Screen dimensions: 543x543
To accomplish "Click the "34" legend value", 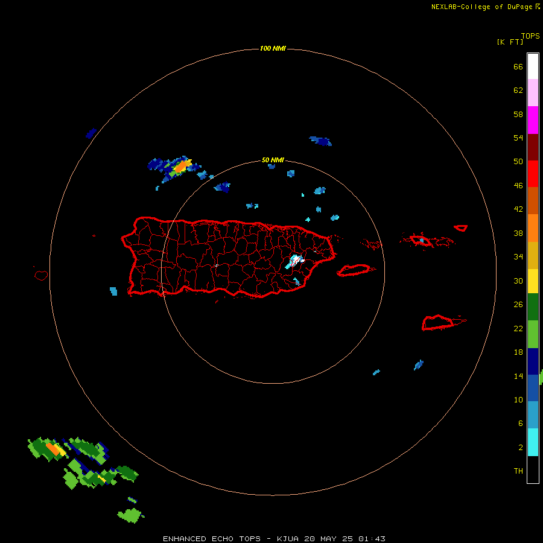I will coord(518,256).
